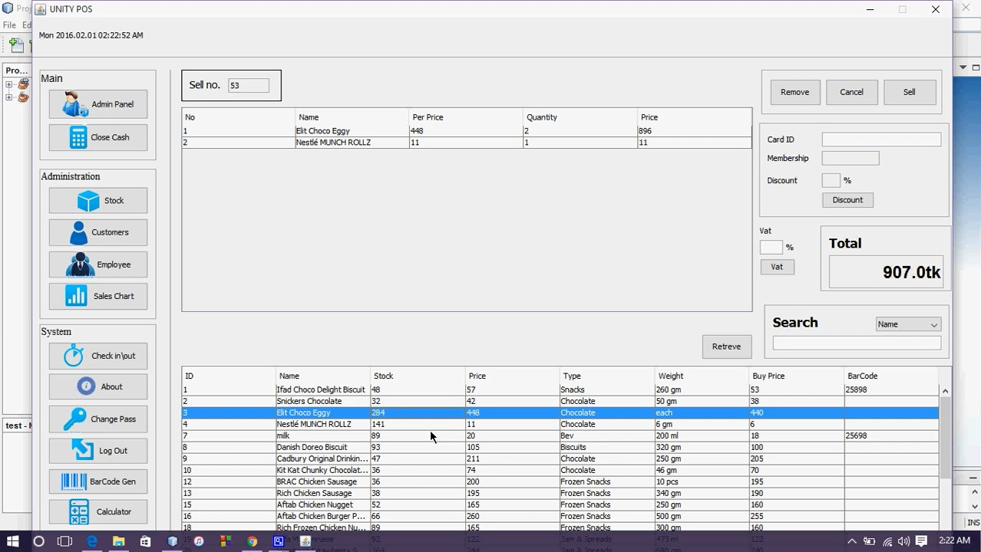Open the Stock manager

coord(97,200)
